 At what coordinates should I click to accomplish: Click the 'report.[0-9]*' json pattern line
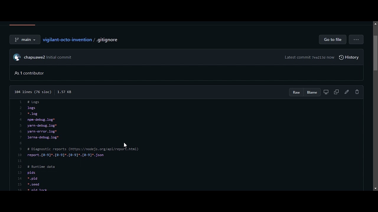click(65, 155)
